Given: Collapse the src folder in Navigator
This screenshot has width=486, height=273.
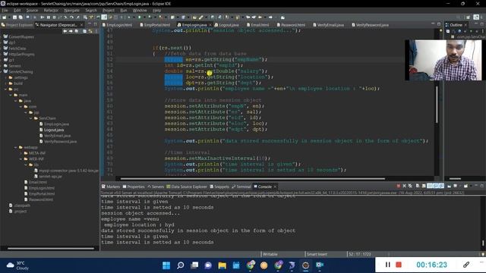Looking at the screenshot, I should pos(6,89).
